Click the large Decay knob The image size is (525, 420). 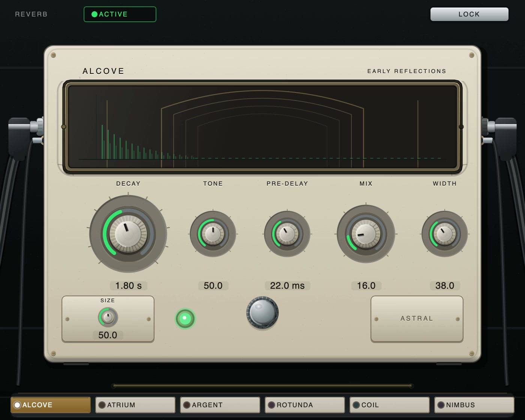click(128, 234)
